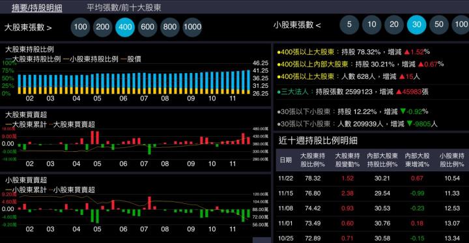The width and height of the screenshot is (469, 243).
Task: Select the 11/22 date row
Action: 372,179
